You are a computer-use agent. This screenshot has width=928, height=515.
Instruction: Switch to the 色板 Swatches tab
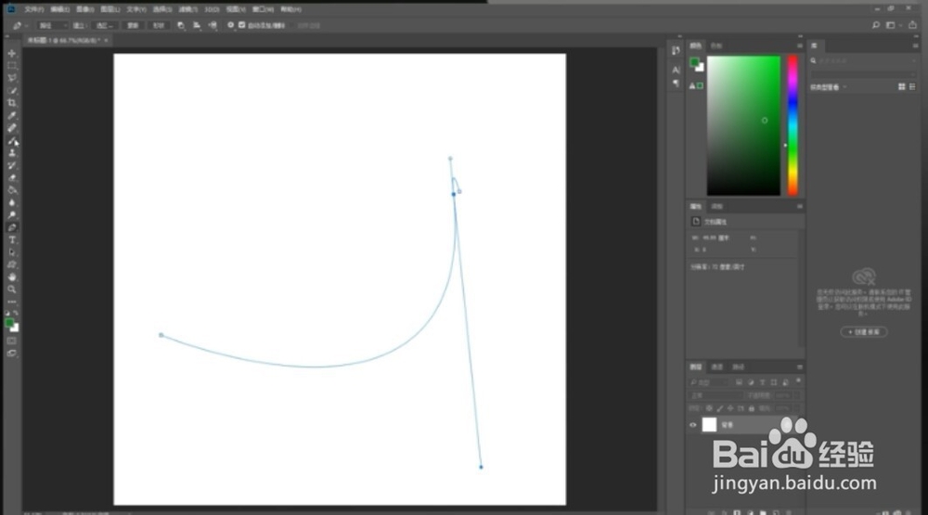click(x=716, y=45)
